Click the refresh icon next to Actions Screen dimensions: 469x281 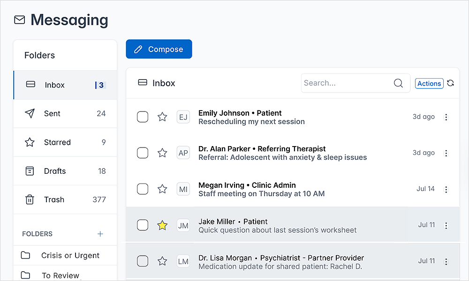coord(450,83)
